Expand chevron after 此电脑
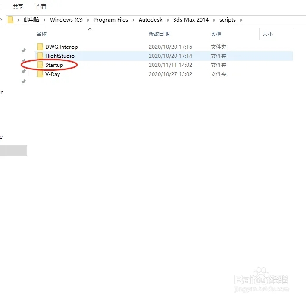 tap(44, 20)
